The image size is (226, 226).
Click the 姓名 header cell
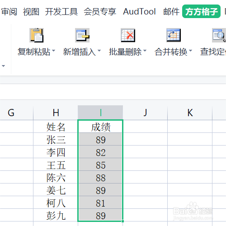(56, 127)
